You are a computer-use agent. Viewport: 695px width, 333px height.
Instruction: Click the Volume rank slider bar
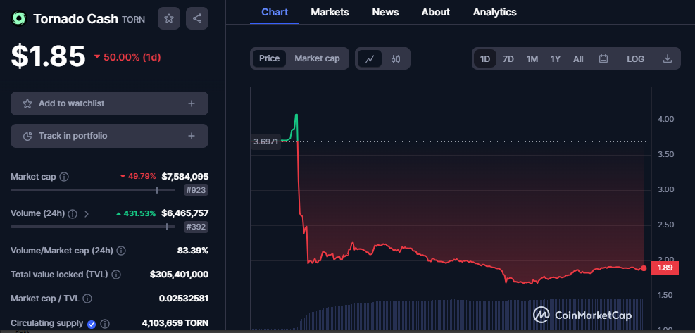tap(93, 227)
